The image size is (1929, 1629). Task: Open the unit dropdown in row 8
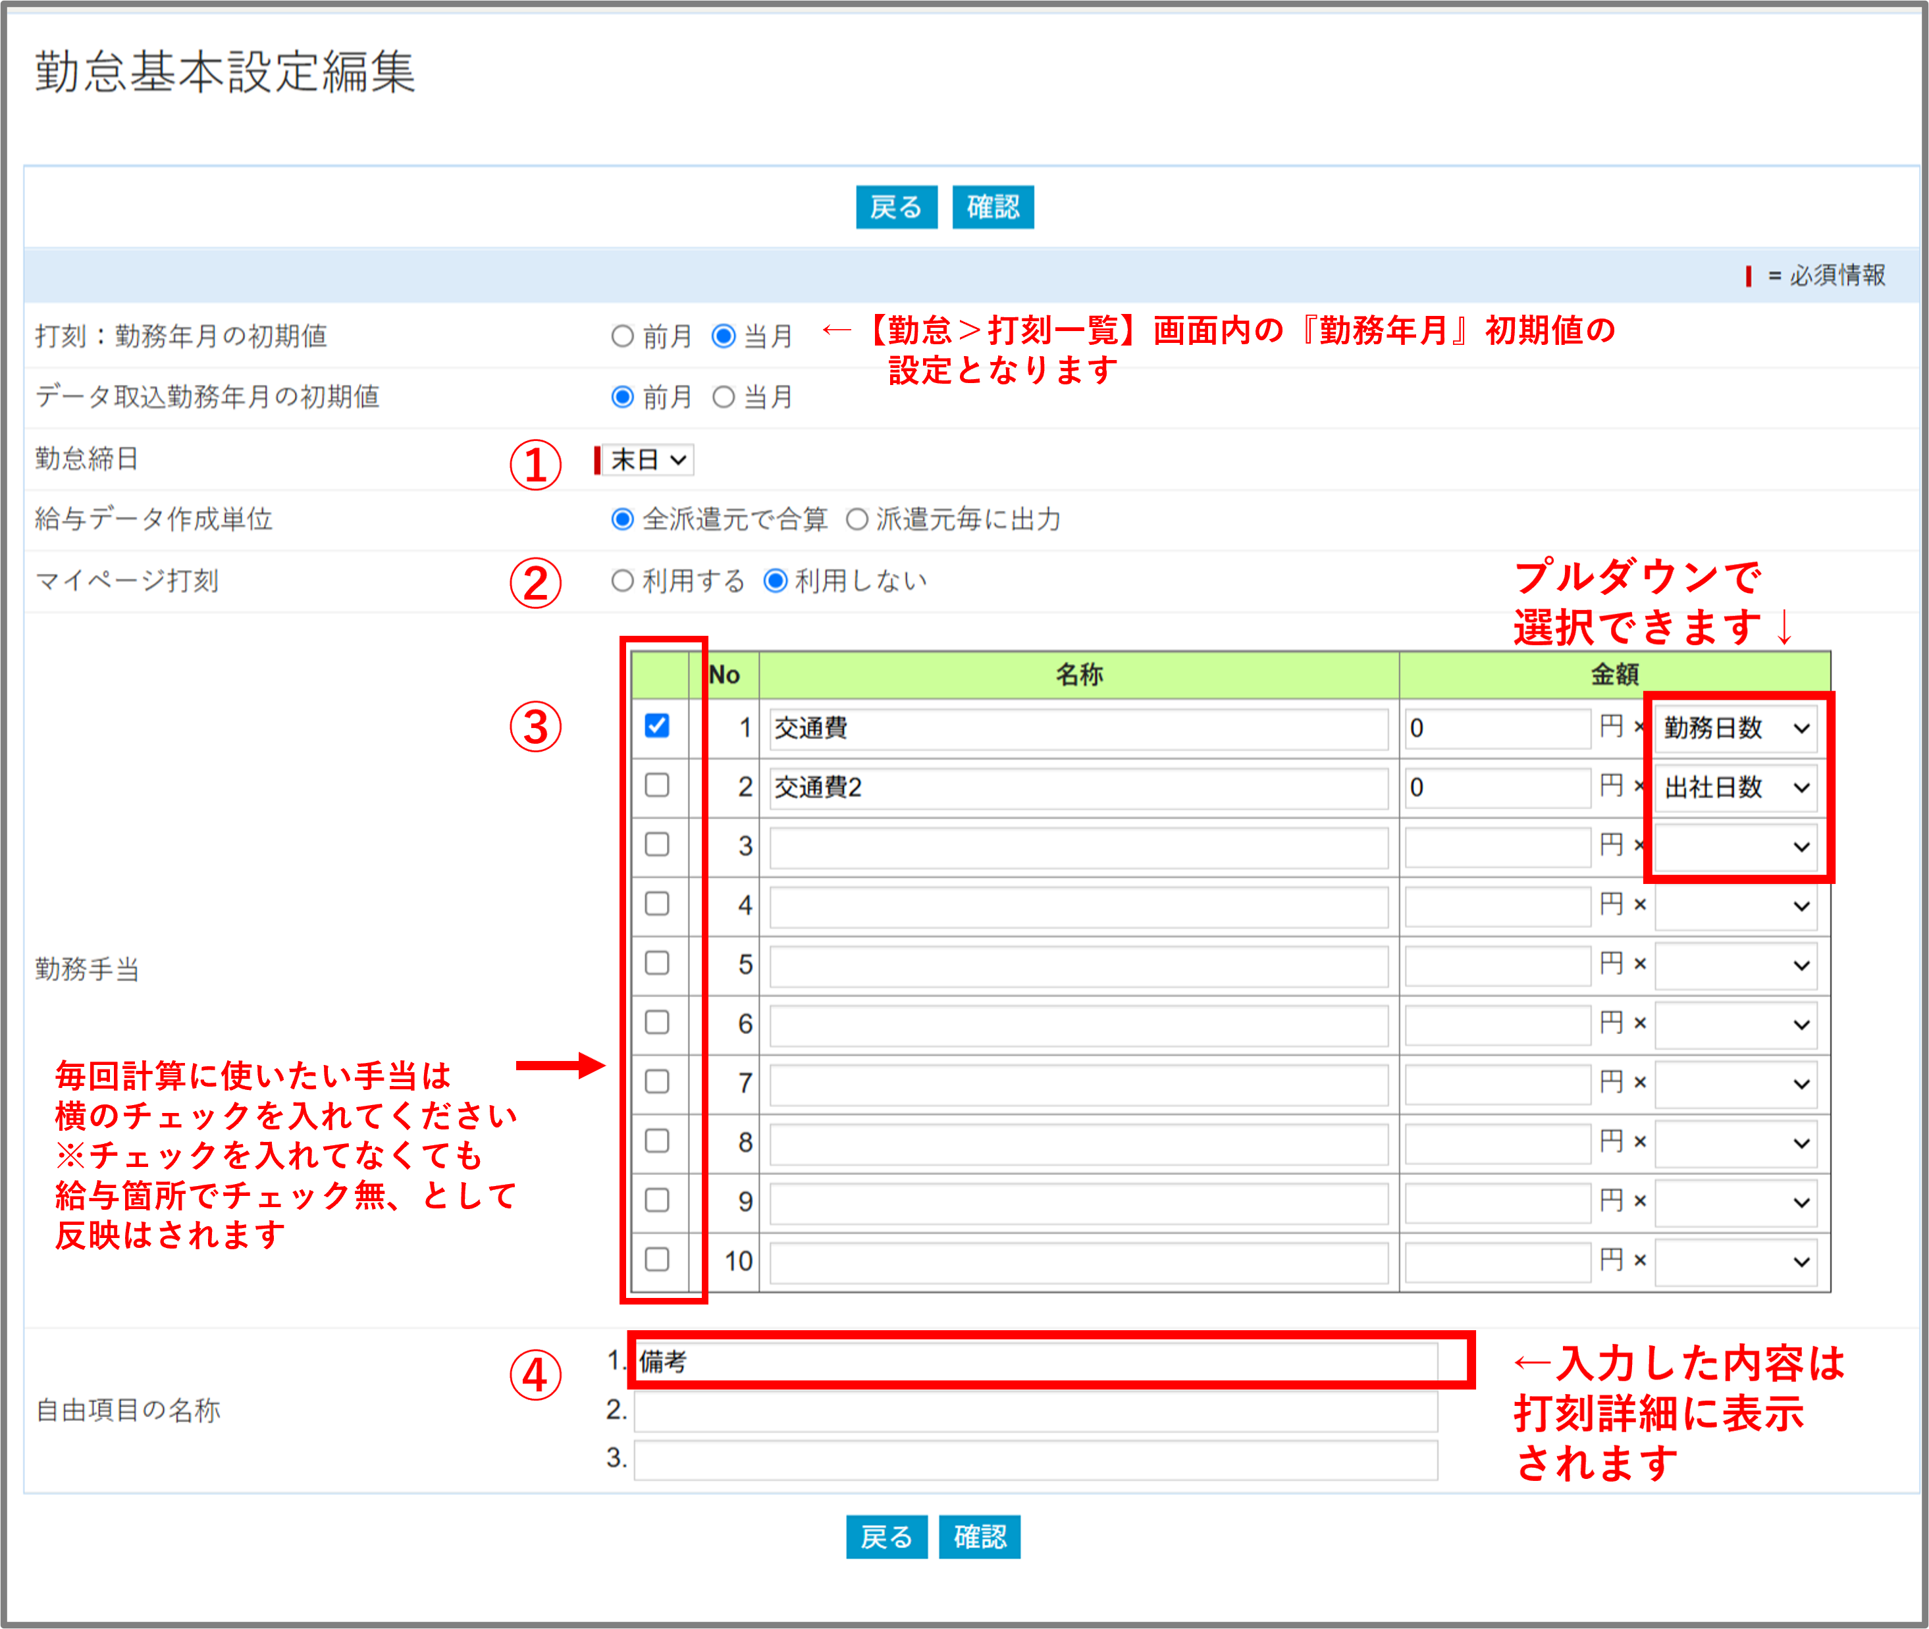(1736, 1143)
